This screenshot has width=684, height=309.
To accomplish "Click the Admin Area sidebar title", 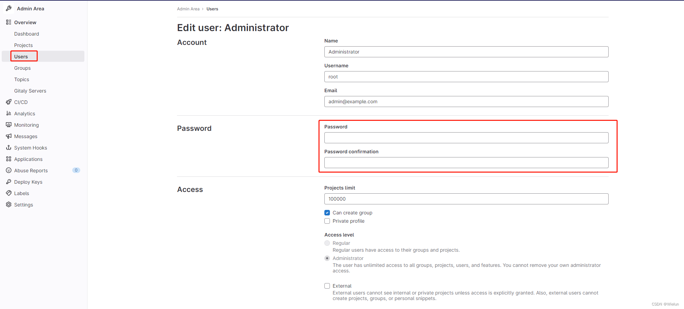I will point(30,9).
